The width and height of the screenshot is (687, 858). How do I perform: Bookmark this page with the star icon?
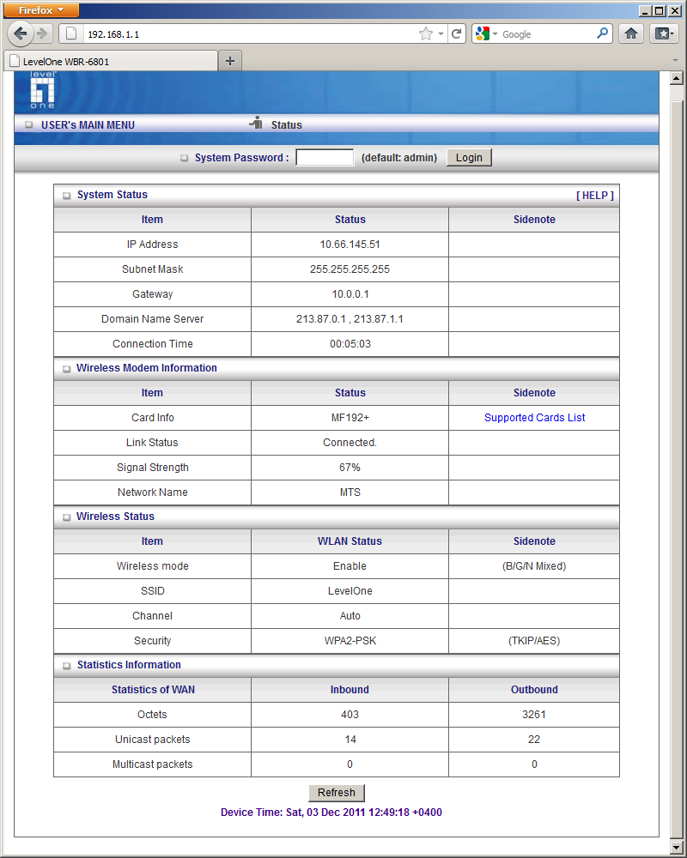tap(426, 34)
